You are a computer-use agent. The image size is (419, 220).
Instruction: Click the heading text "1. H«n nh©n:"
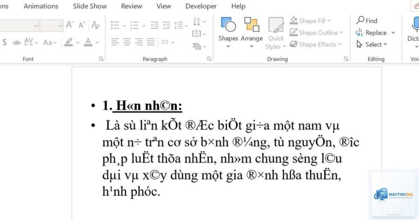[x=142, y=106]
